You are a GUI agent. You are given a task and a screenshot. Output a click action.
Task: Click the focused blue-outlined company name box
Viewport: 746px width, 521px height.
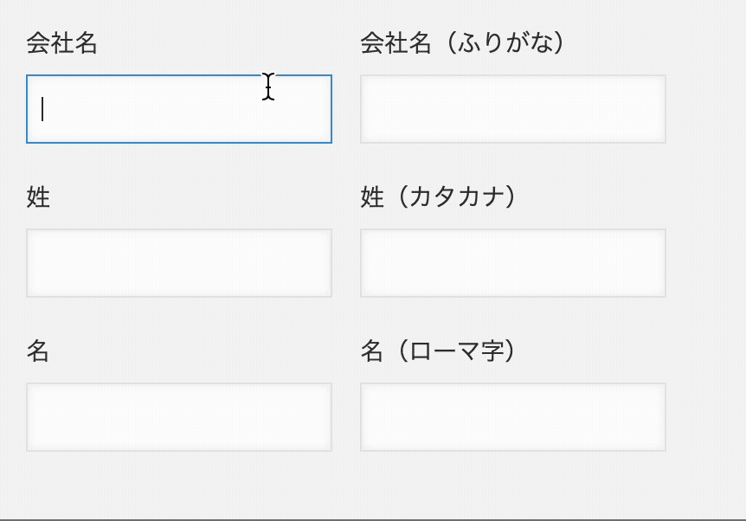tap(179, 109)
